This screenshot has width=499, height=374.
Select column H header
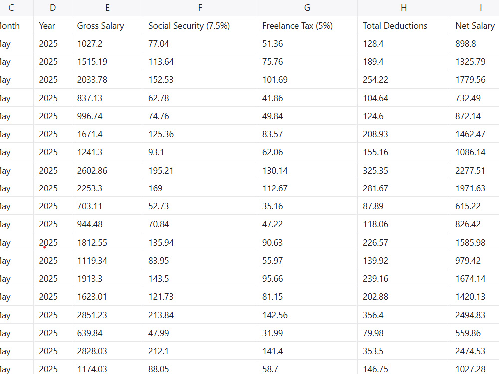point(404,8)
